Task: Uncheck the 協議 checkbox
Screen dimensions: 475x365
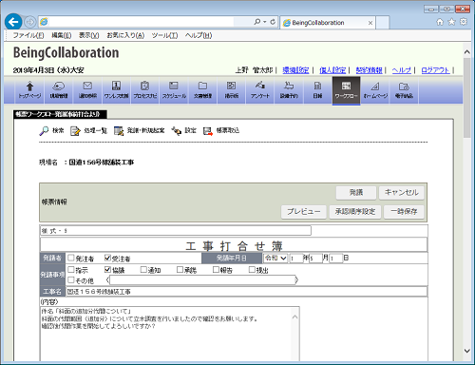Action: point(107,270)
